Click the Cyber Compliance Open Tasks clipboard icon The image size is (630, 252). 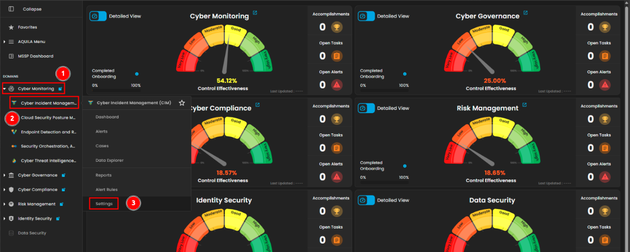[x=337, y=148]
